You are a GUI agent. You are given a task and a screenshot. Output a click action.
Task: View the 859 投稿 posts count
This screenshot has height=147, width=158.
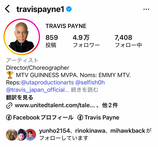pos(52,41)
